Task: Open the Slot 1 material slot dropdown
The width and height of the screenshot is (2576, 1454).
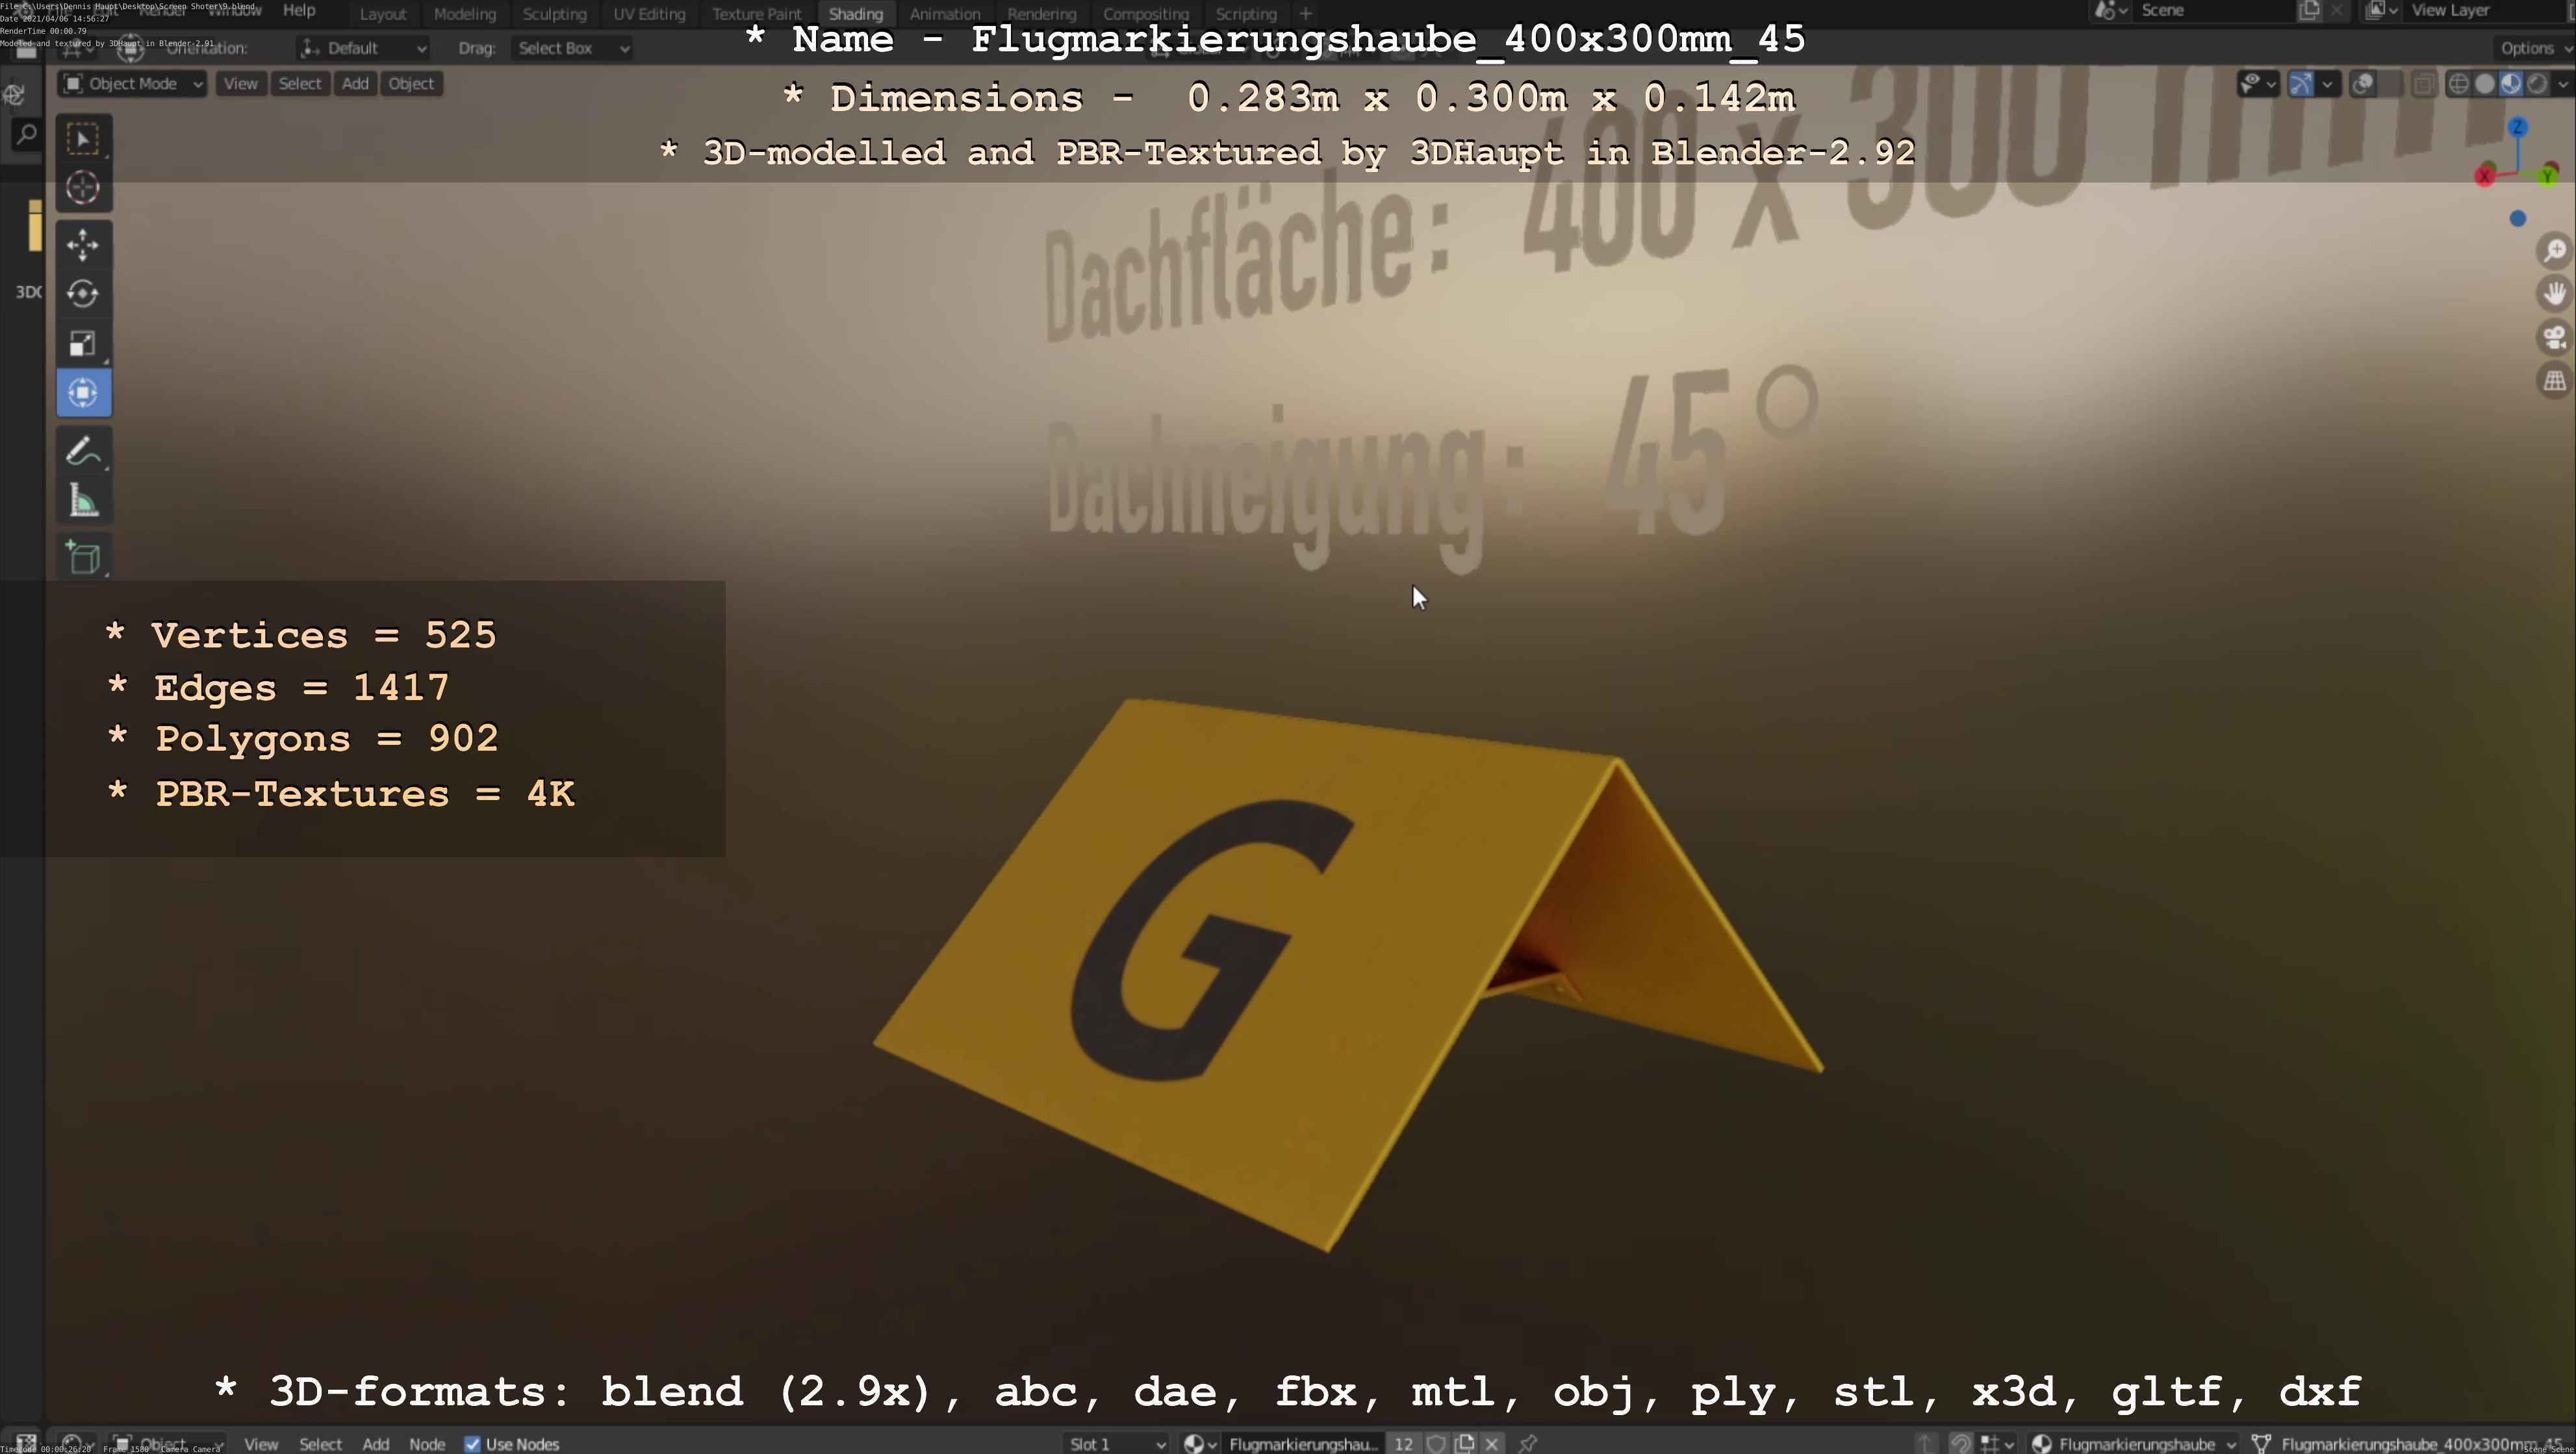Action: point(1116,1444)
